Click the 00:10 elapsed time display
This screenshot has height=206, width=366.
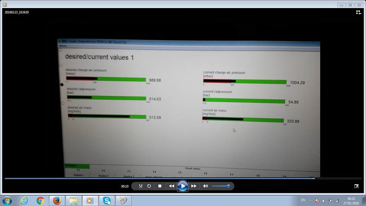pyautogui.click(x=125, y=186)
